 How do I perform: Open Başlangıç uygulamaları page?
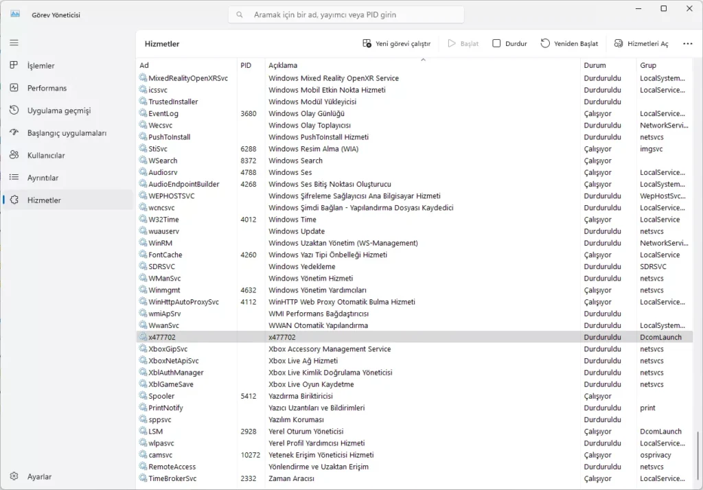tap(67, 133)
